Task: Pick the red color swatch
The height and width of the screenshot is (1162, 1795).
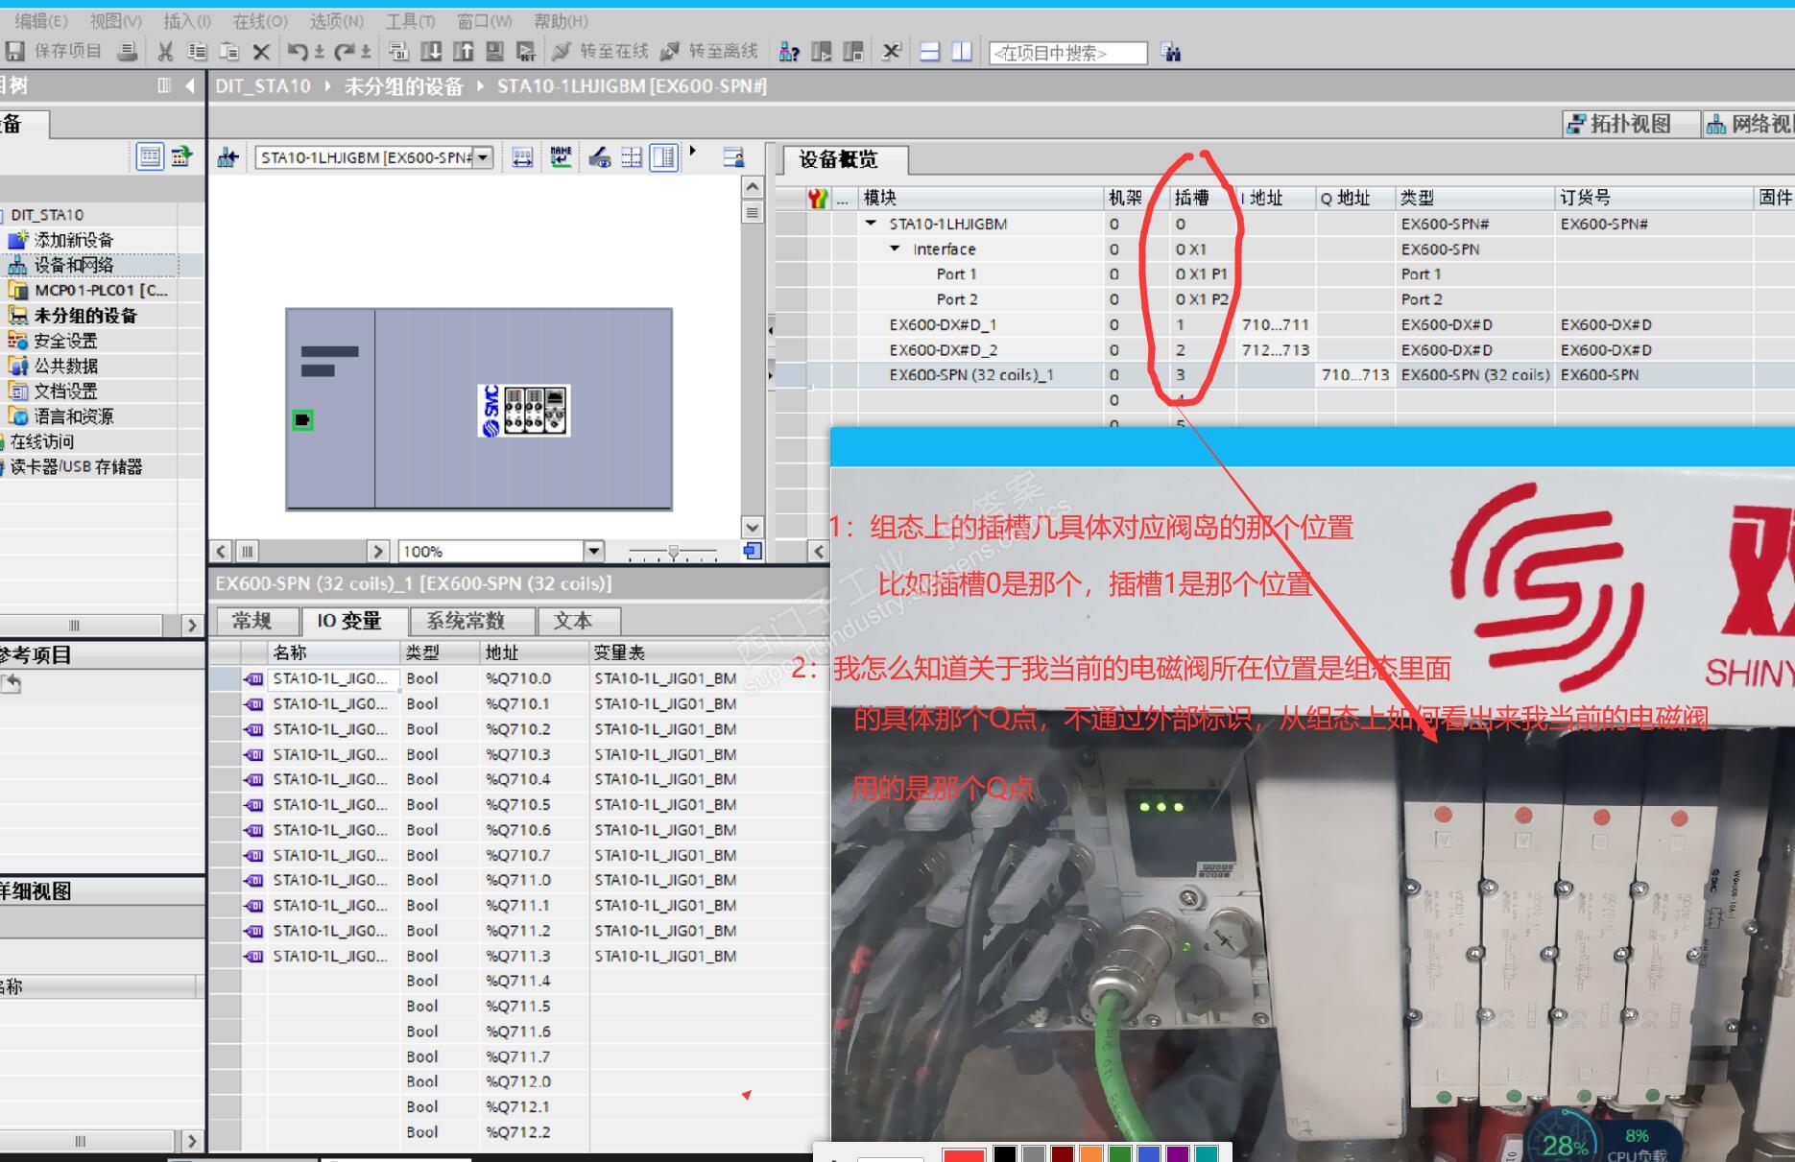Action: [964, 1153]
